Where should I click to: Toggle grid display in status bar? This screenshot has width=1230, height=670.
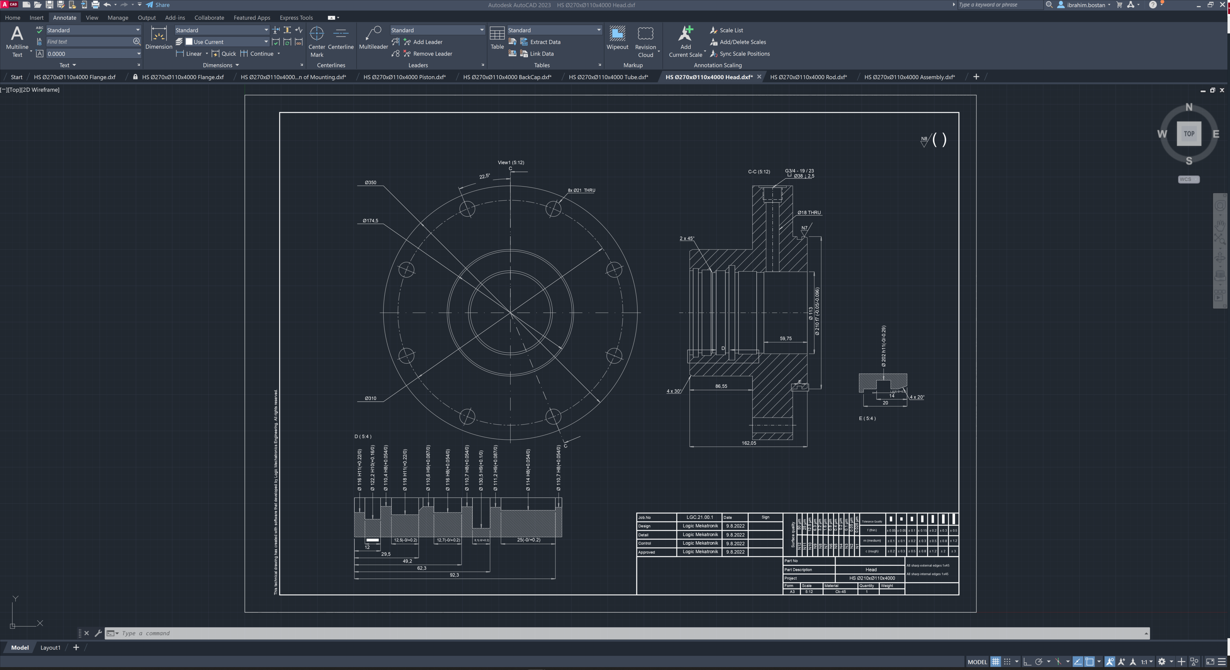[995, 661]
